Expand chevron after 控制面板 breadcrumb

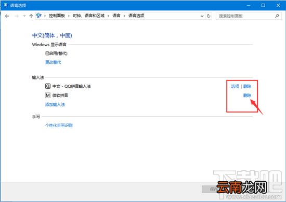click(69, 16)
